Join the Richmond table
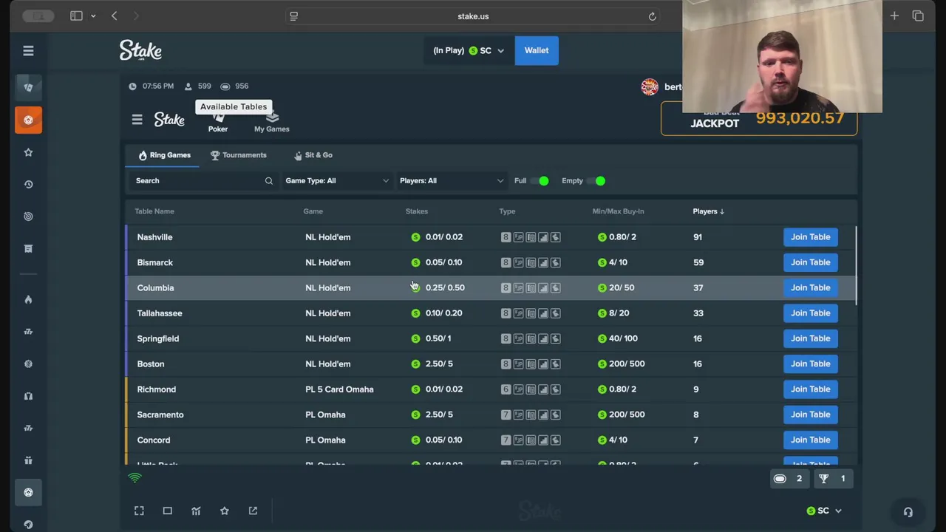The height and width of the screenshot is (532, 946). pos(810,389)
